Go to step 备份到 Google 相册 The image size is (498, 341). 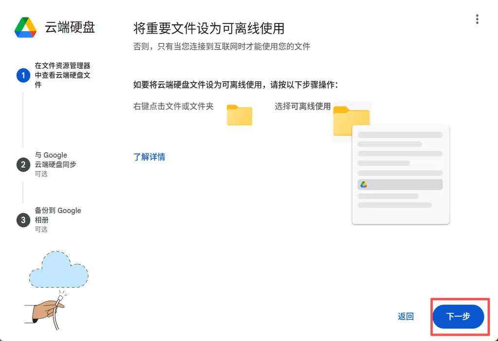click(x=57, y=215)
